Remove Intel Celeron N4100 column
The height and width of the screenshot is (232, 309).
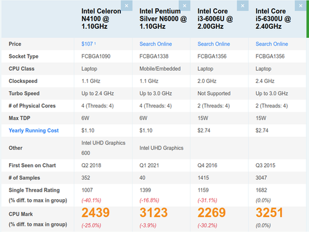click(127, 6)
